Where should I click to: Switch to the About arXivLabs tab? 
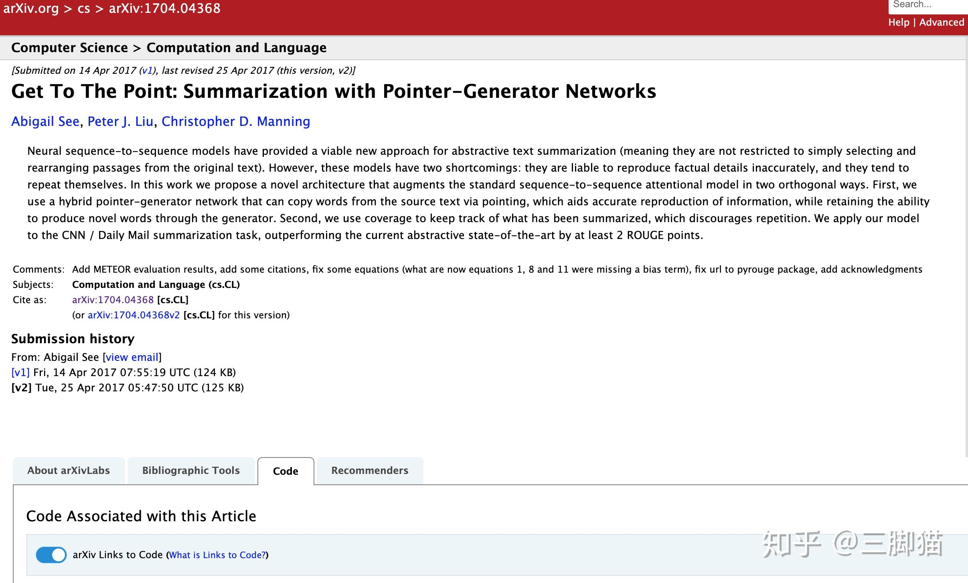[x=69, y=470]
